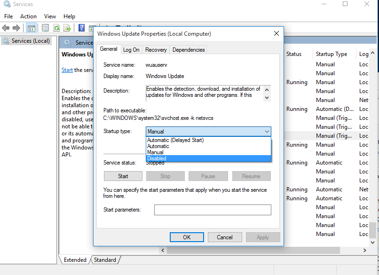
Task: Click the Services gear icon in the title bar
Action: point(7,4)
